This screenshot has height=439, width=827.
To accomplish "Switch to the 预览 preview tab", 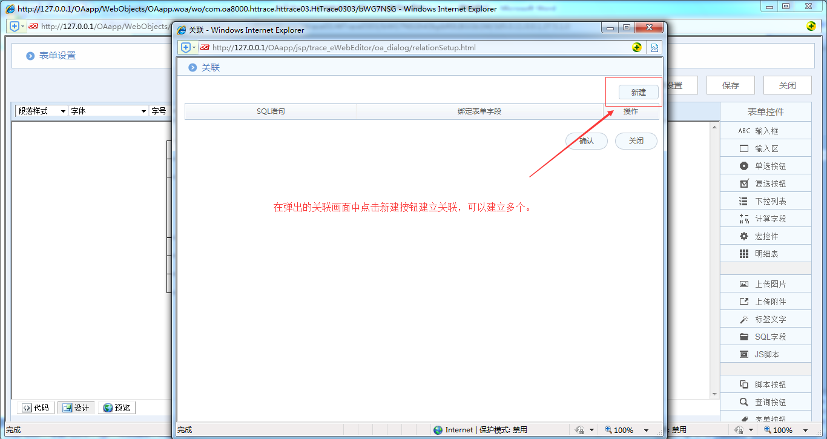I will [x=117, y=408].
